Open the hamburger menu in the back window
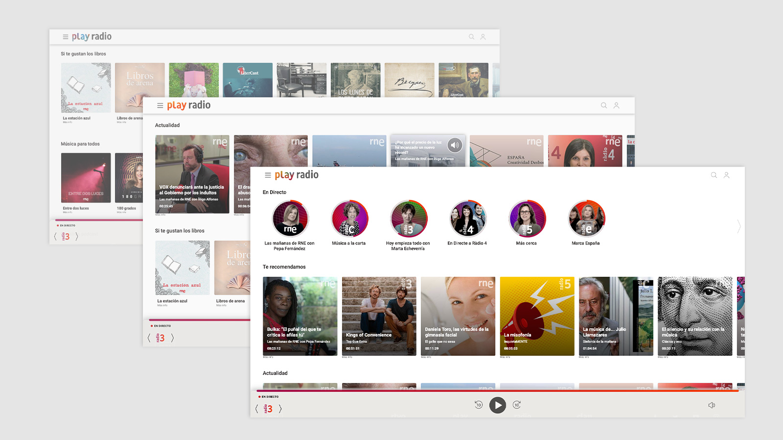This screenshot has height=440, width=783. [65, 36]
